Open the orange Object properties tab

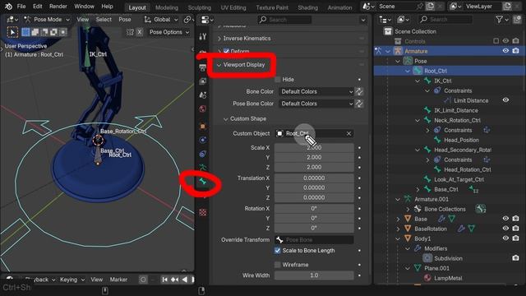(203, 126)
